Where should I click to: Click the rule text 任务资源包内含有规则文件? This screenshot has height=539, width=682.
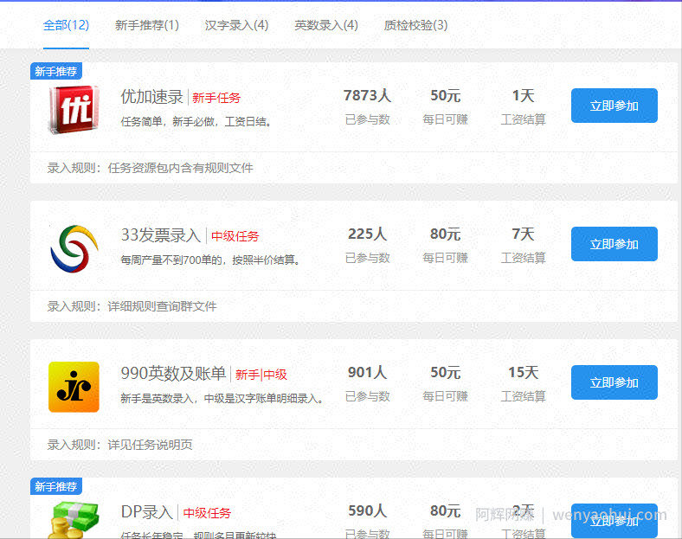(x=181, y=168)
